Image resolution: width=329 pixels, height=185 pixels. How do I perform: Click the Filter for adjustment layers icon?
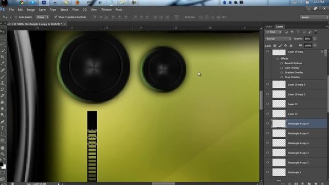click(x=292, y=32)
